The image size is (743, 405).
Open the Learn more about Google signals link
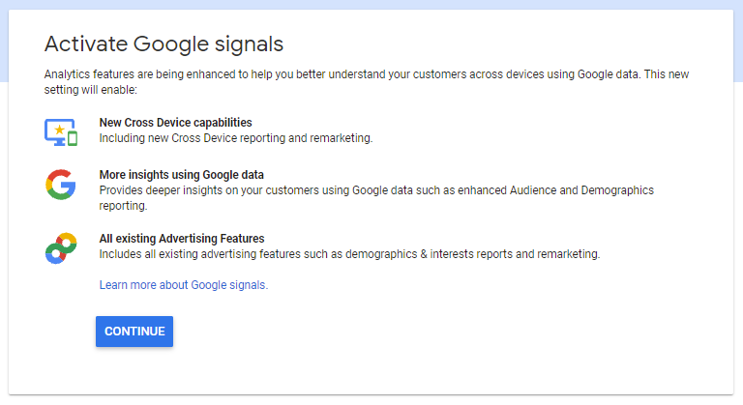[x=183, y=285]
